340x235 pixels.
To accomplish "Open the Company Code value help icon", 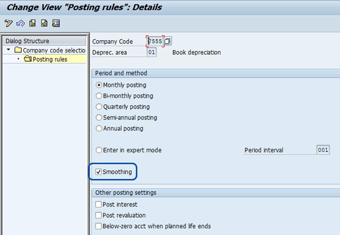I will coord(168,41).
